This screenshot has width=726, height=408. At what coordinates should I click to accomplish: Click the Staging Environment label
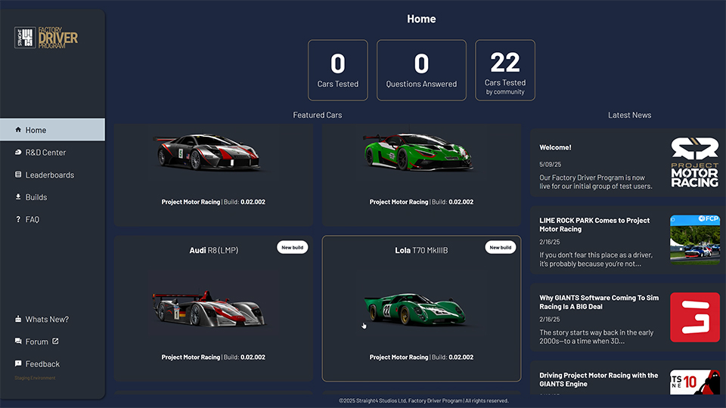tap(35, 378)
